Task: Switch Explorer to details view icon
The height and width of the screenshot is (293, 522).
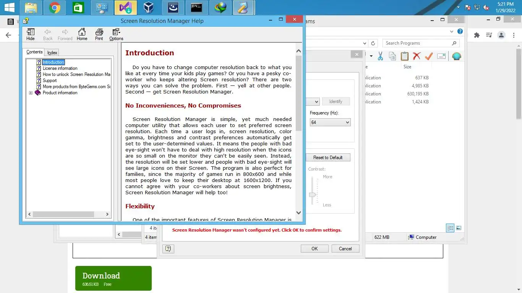Action: pos(451,228)
